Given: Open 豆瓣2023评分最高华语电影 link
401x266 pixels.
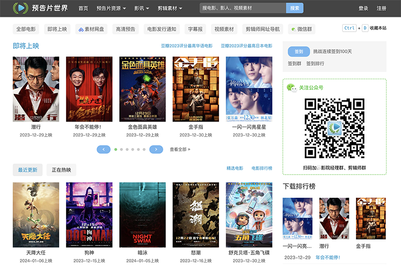Looking at the screenshot, I should [186, 46].
